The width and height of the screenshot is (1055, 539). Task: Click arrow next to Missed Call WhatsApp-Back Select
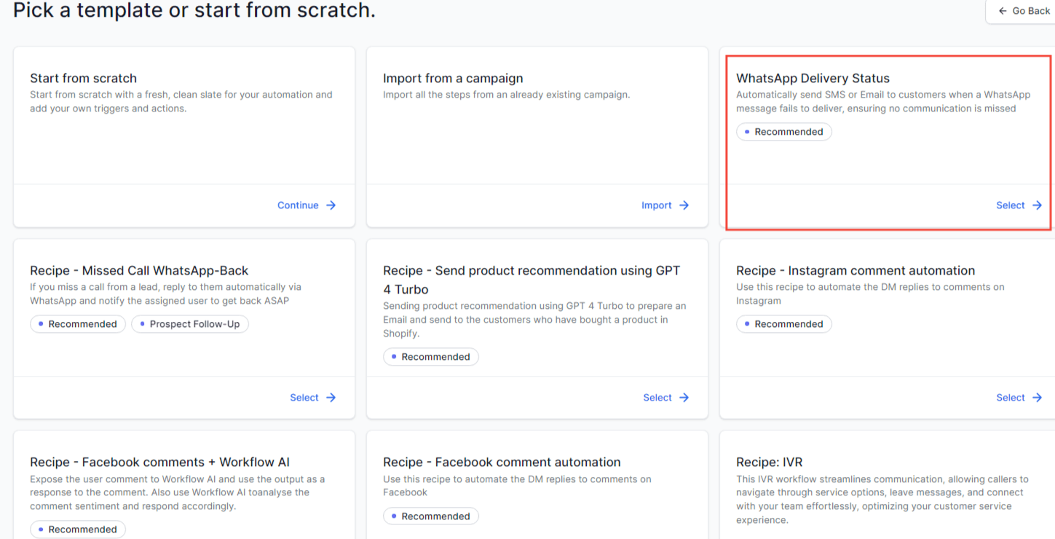click(331, 398)
